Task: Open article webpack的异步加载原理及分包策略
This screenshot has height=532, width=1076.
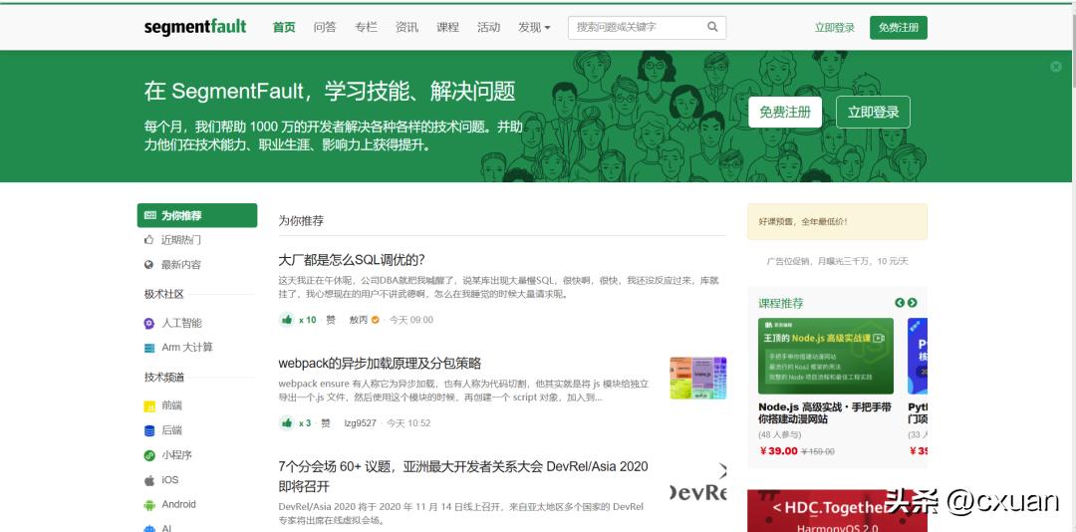Action: (380, 363)
